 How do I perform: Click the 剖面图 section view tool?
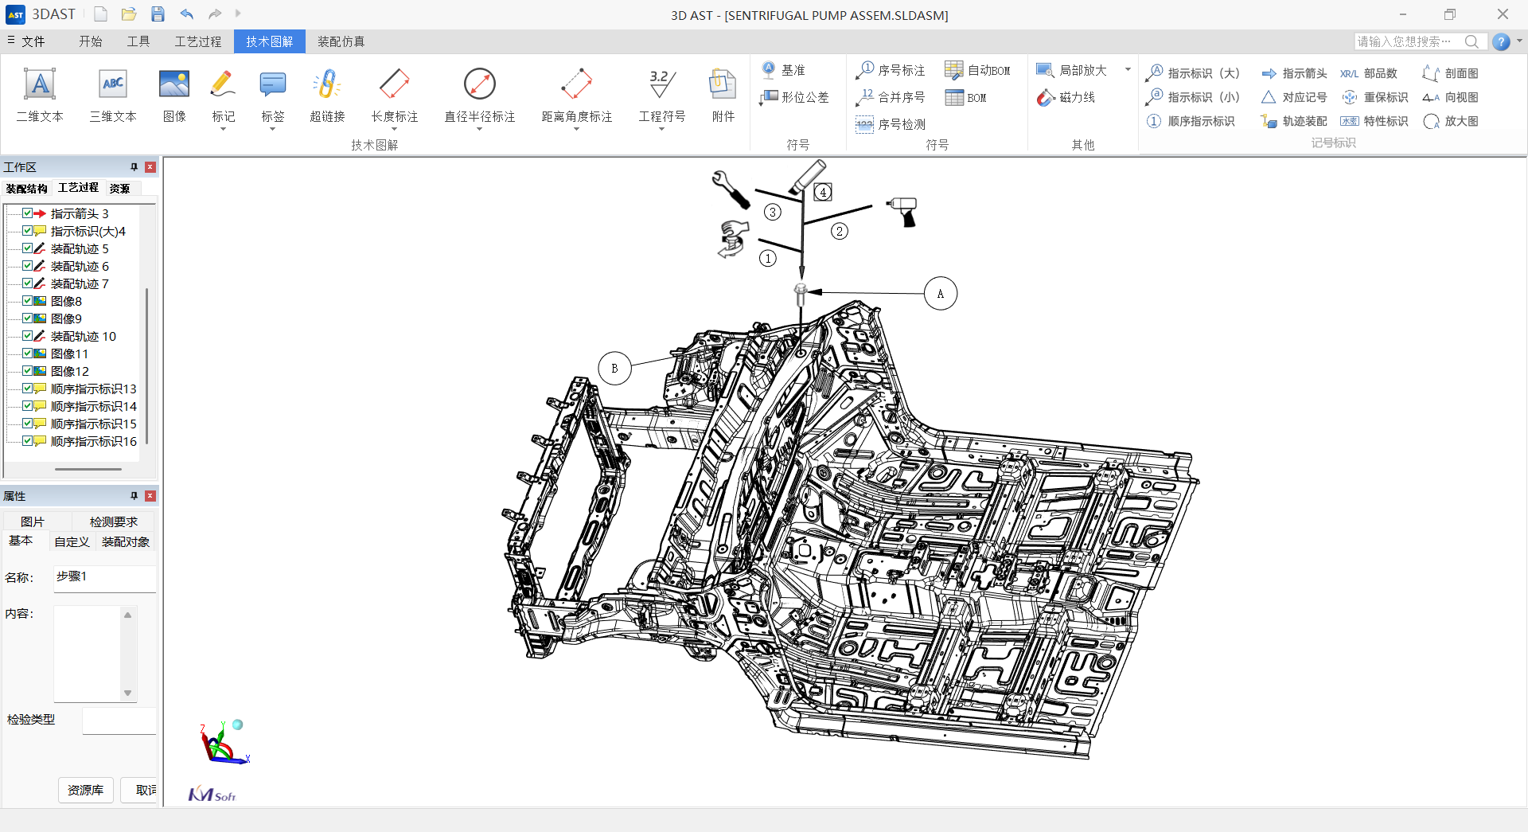[x=1451, y=73]
